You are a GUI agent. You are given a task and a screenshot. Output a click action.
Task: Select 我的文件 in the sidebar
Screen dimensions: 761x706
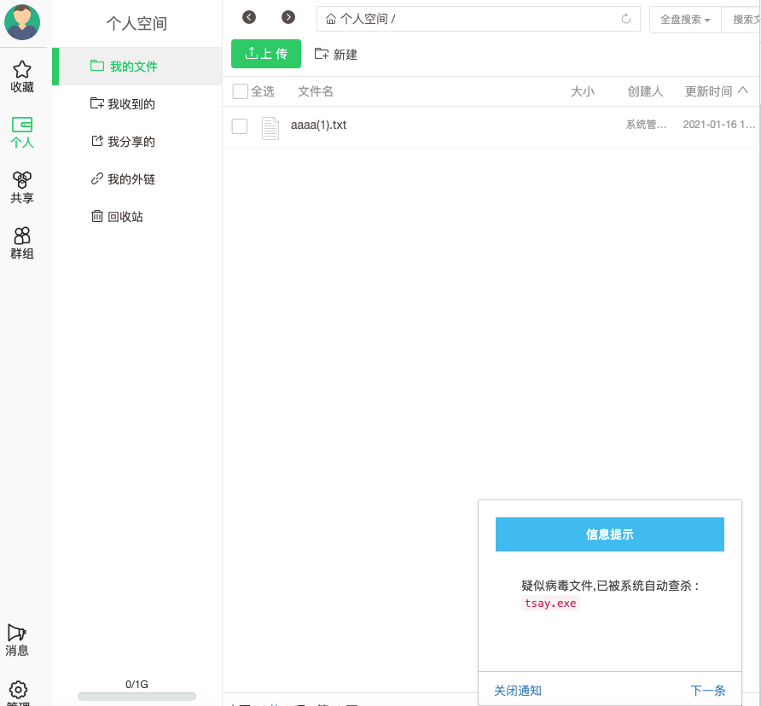[x=137, y=67]
